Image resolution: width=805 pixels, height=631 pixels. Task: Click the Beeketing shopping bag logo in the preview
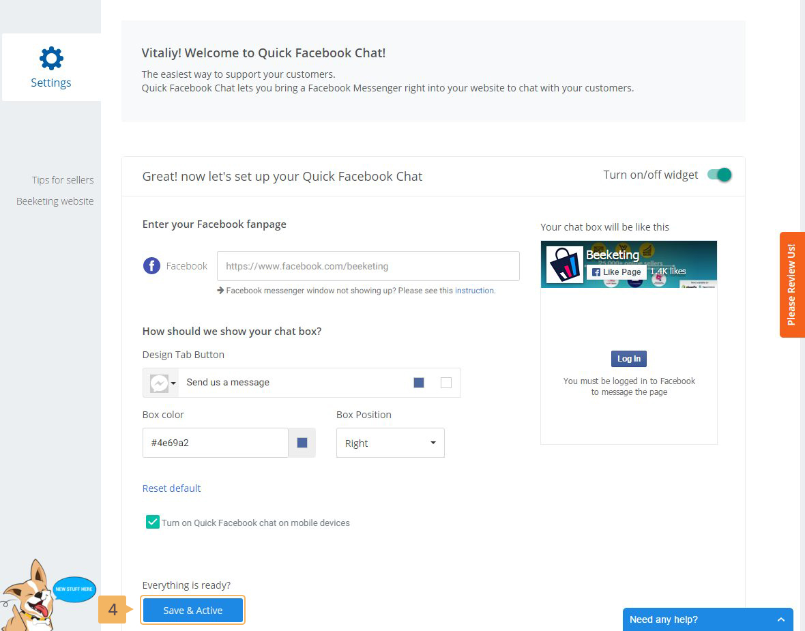[565, 265]
